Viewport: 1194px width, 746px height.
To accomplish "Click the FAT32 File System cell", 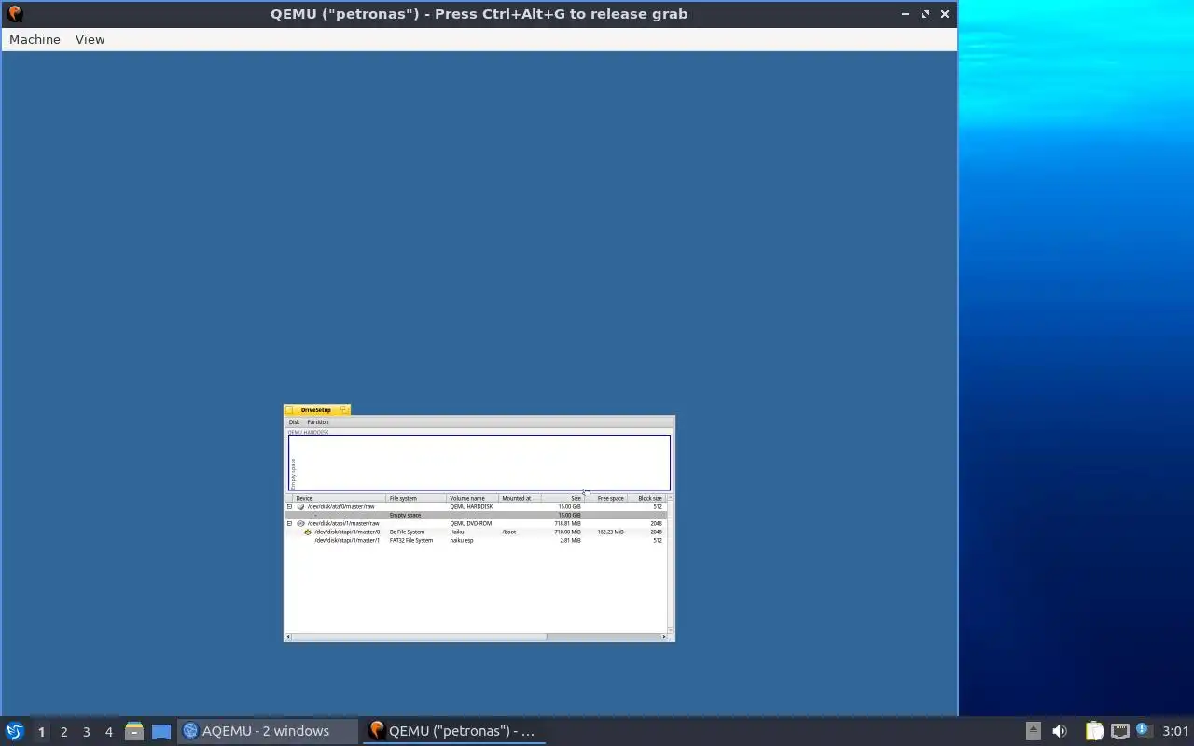I will tap(411, 540).
